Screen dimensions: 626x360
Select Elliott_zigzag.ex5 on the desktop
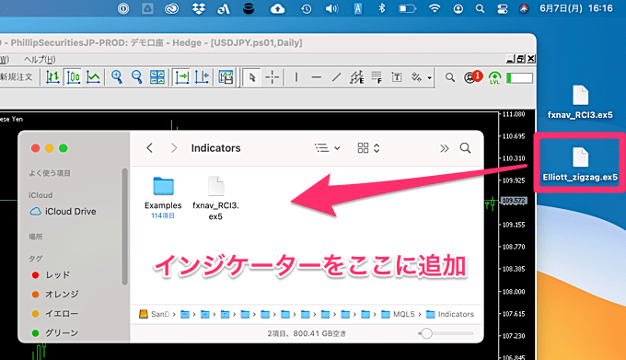click(580, 164)
